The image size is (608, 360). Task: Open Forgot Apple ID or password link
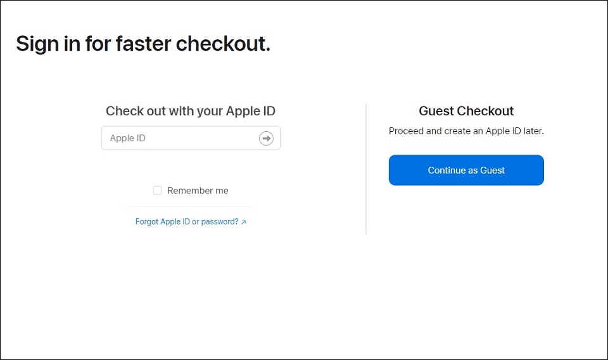(191, 221)
